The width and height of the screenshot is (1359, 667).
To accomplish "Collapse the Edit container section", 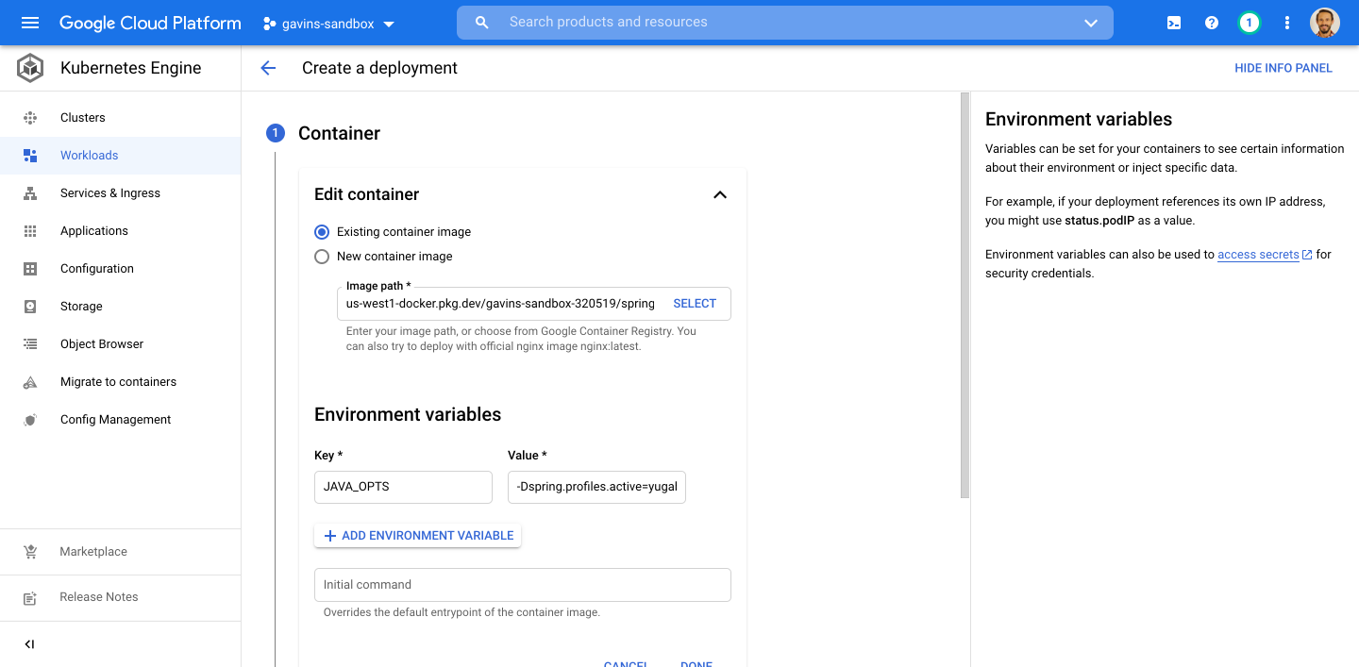I will pos(720,193).
